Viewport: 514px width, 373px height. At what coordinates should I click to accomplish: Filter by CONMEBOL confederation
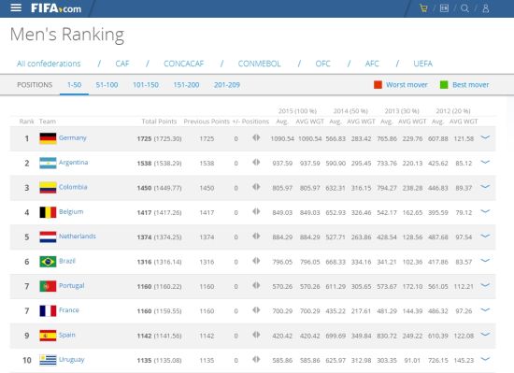click(259, 64)
